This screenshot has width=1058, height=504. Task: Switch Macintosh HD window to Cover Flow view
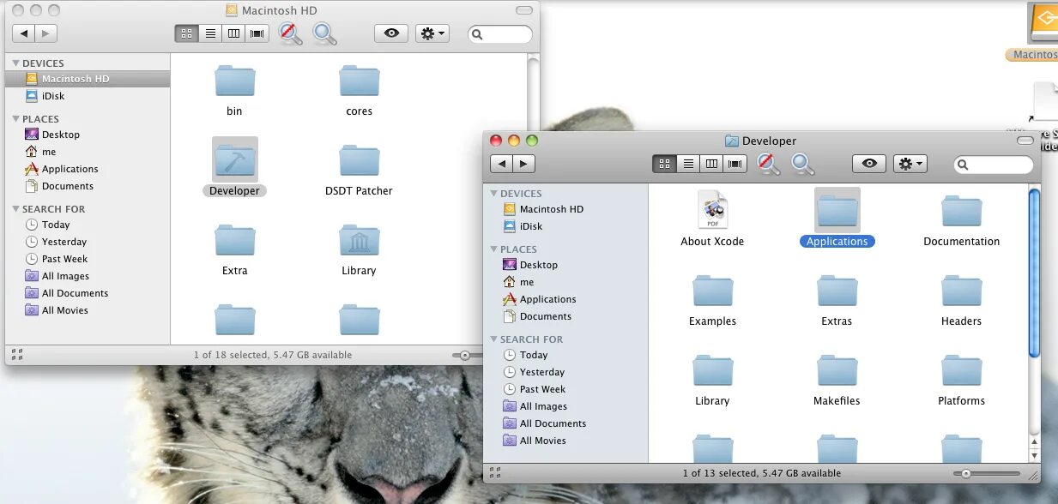(x=257, y=33)
